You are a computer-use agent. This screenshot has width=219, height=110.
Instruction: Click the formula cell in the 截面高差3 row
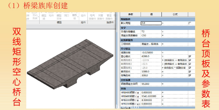click(x=175, y=60)
